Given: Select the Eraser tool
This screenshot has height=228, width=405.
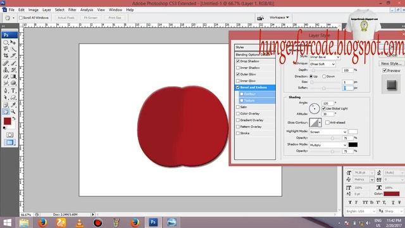Looking at the screenshot, I should point(6,77).
